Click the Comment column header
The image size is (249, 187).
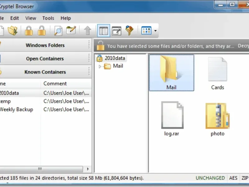click(x=66, y=84)
